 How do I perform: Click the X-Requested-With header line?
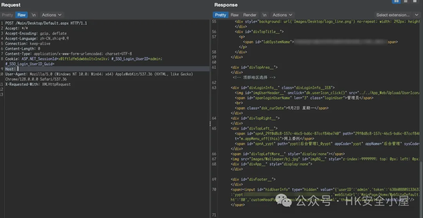[38, 85]
